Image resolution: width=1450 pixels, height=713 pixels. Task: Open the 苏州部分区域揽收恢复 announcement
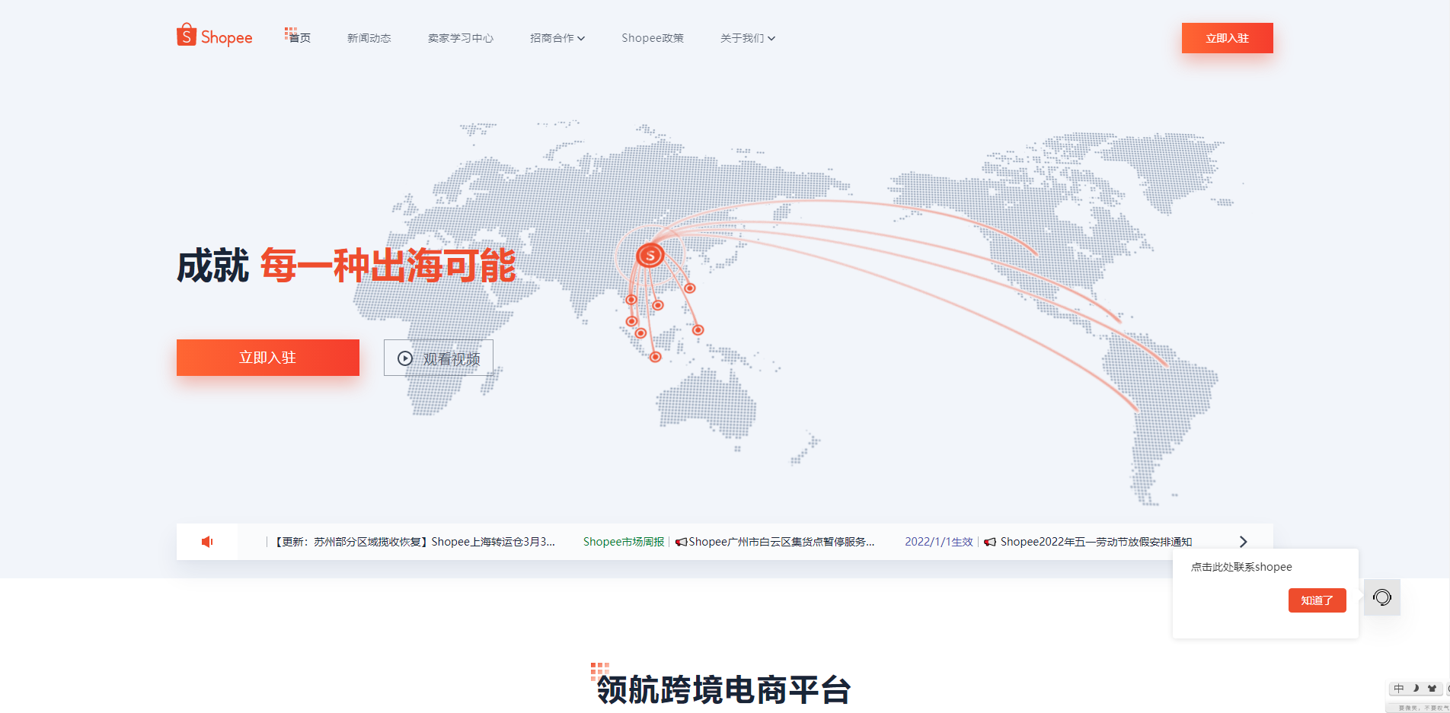(x=414, y=542)
